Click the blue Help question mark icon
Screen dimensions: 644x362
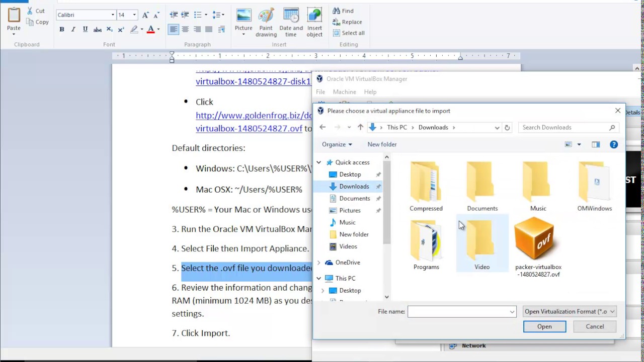(614, 144)
